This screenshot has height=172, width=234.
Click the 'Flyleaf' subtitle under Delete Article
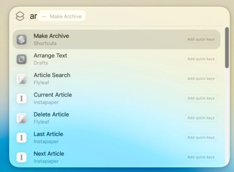41,122
